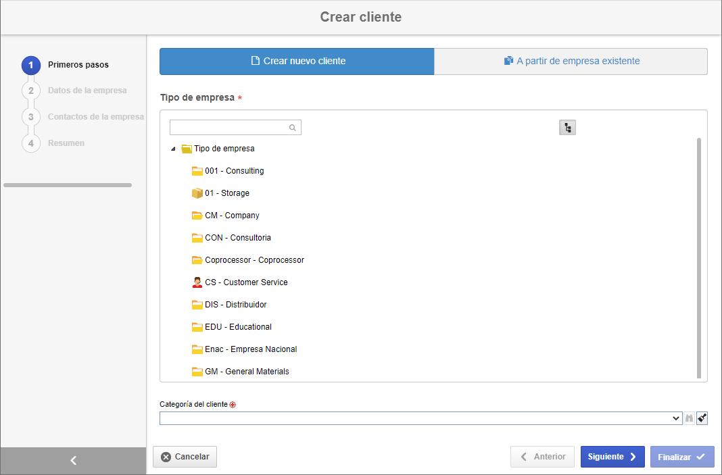The width and height of the screenshot is (722, 475).
Task: Go to step 2 Datos de la empresa
Action: tap(74, 91)
